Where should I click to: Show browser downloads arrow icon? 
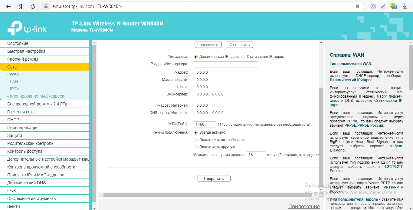405,6
